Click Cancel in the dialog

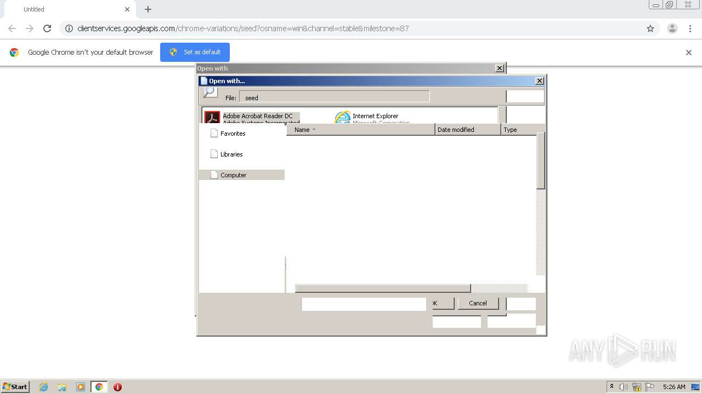(478, 303)
